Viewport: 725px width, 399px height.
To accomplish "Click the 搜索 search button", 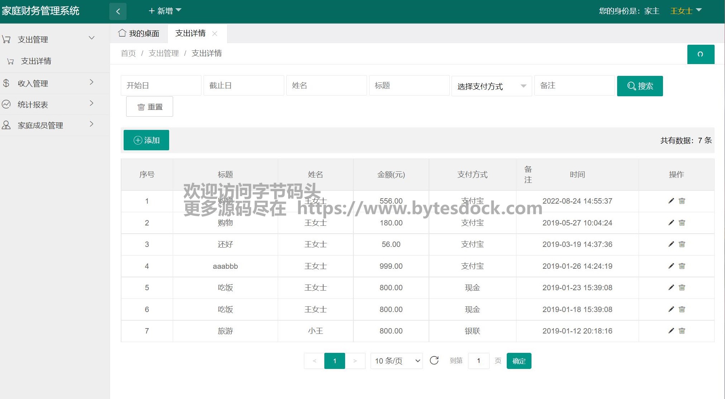I will [640, 86].
